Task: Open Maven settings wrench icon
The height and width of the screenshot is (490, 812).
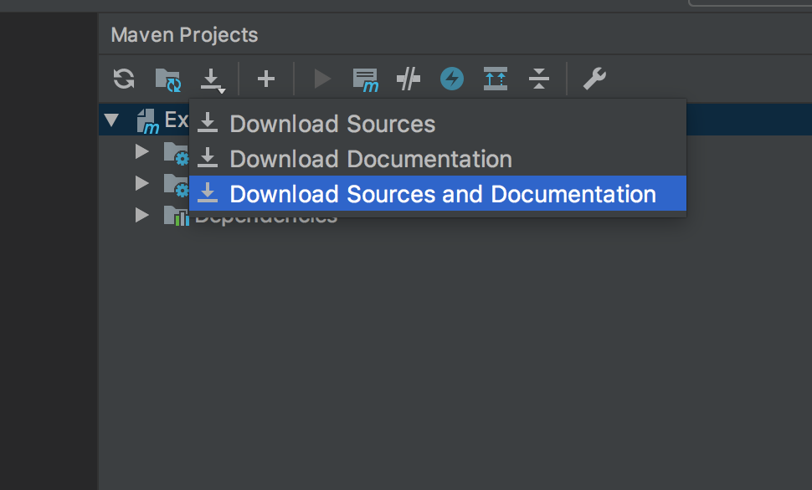Action: point(594,79)
